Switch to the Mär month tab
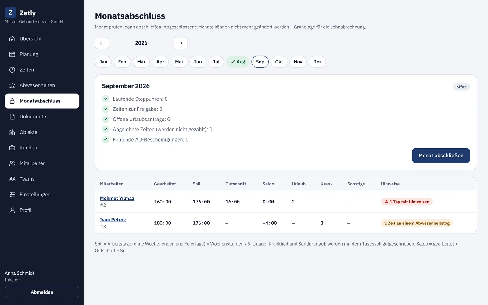The image size is (488, 305). point(141,62)
